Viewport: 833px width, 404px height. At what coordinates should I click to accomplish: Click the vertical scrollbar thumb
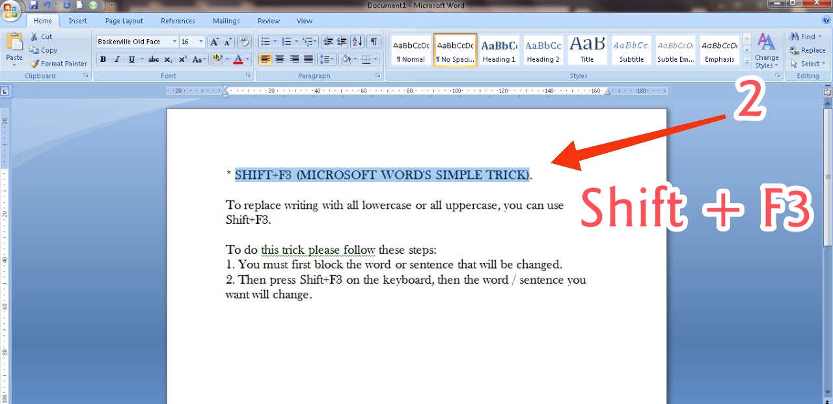828,176
